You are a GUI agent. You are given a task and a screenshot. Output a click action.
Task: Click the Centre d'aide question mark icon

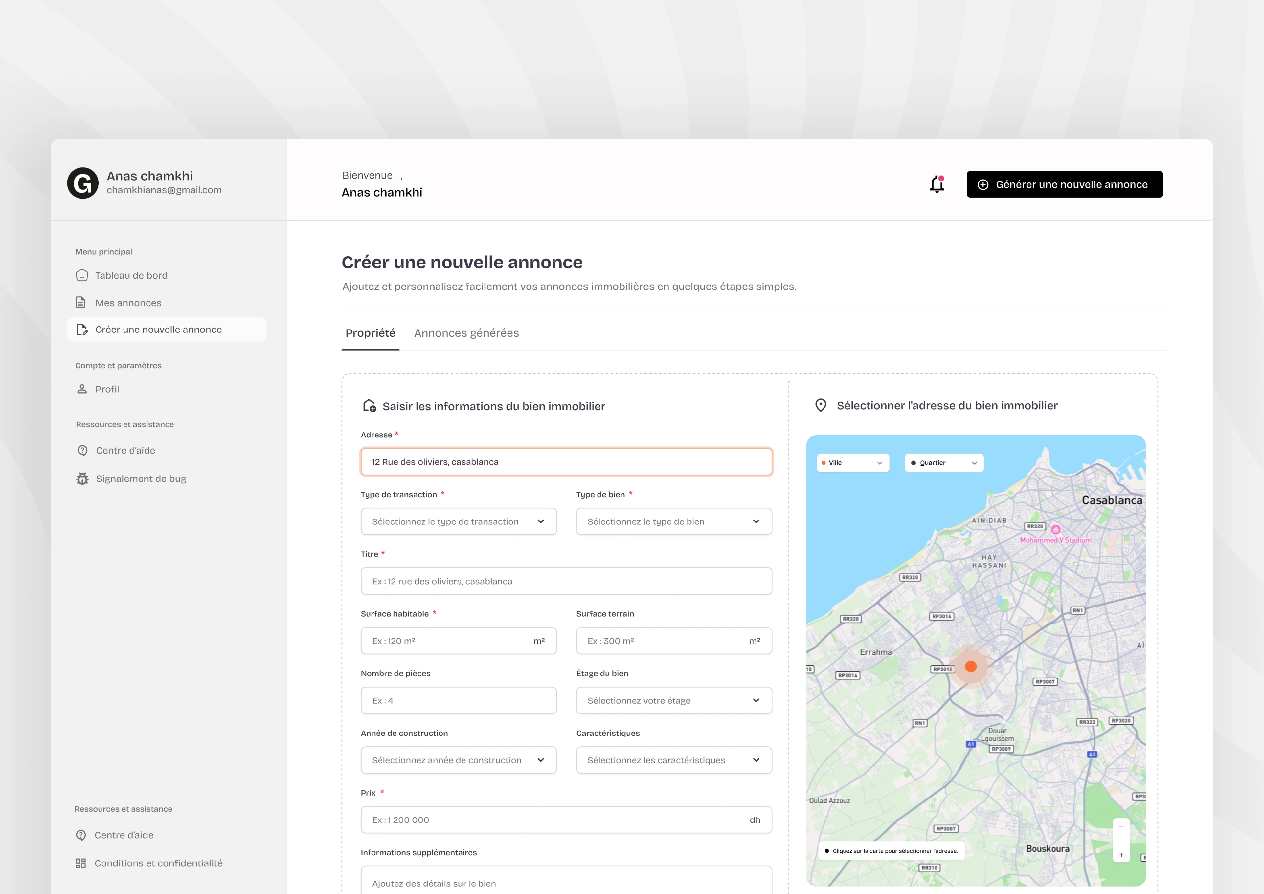point(81,450)
